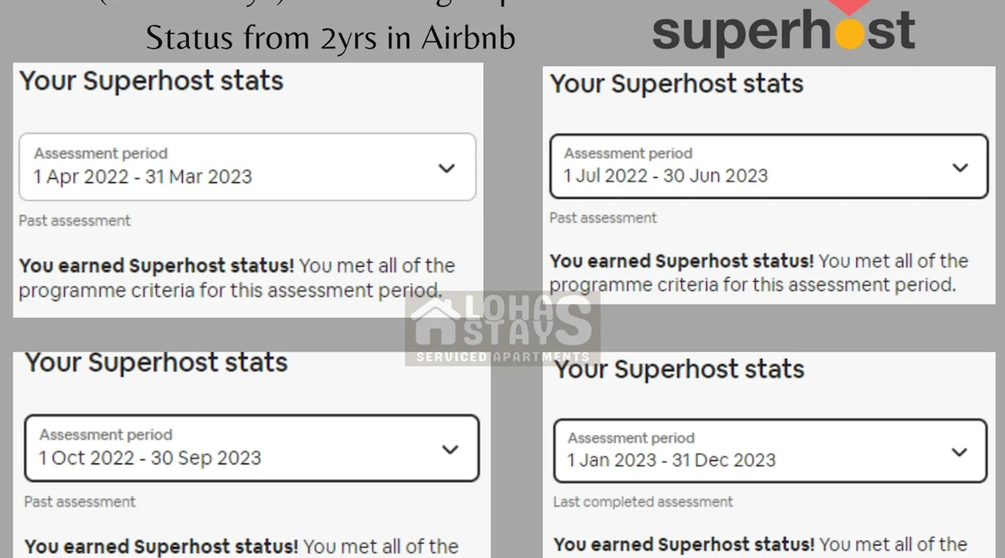Open the '1 Oct 2022 - 30 Sep 2023' period selector
The image size is (1005, 558).
(x=251, y=448)
